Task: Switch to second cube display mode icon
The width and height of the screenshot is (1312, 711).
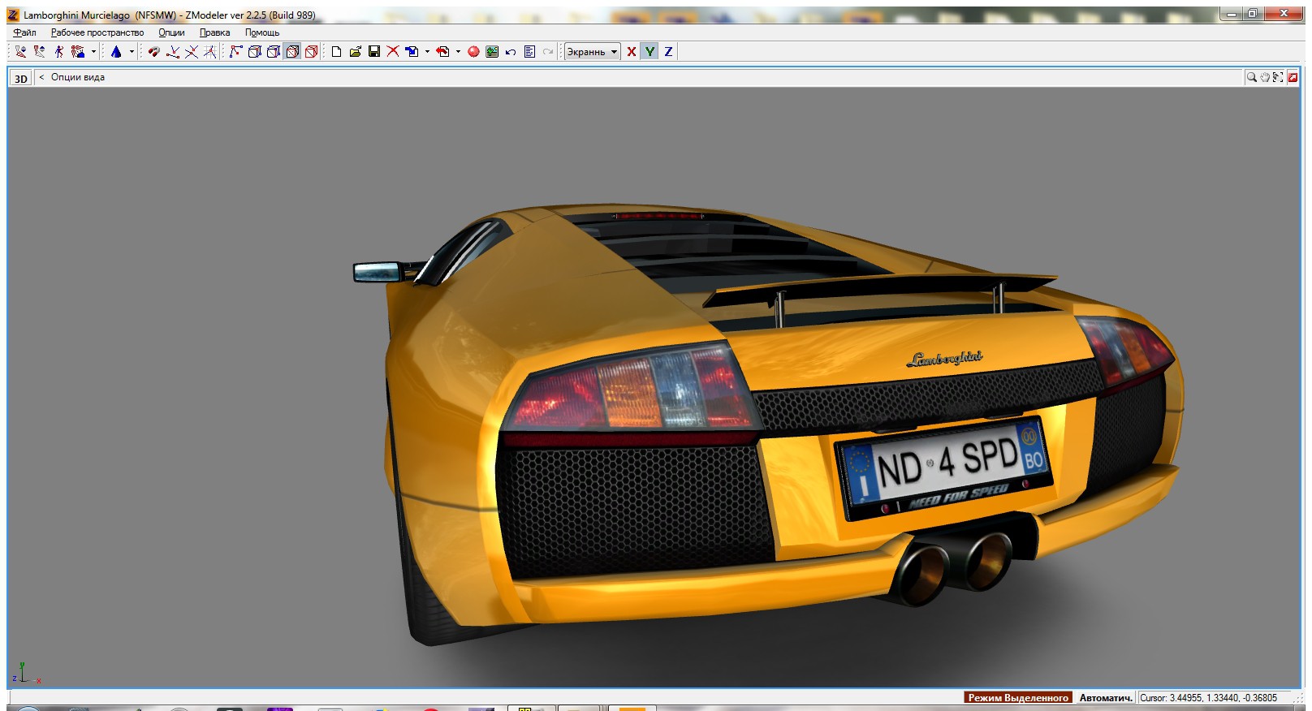Action: point(274,51)
